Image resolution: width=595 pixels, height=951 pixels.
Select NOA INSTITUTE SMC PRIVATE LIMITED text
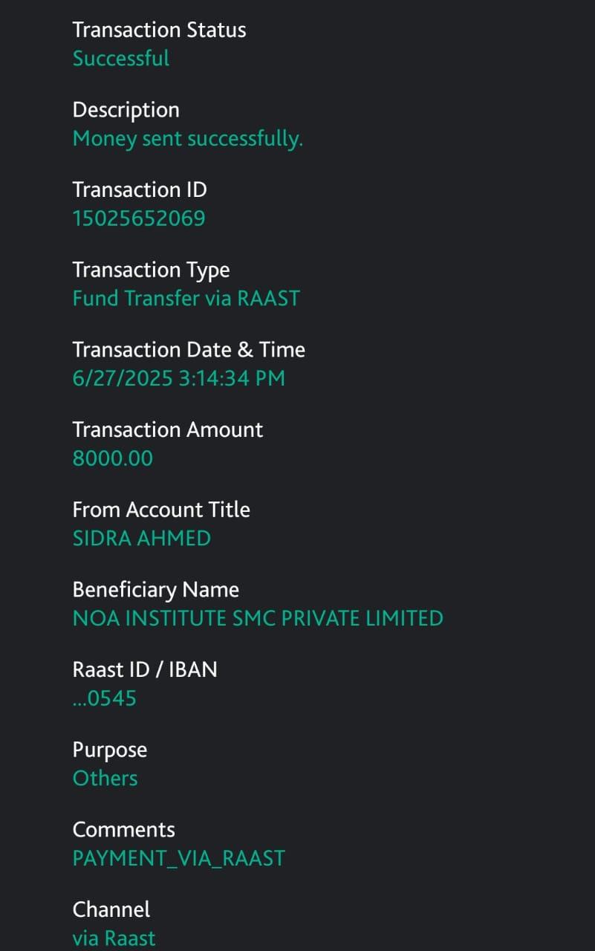tap(258, 618)
